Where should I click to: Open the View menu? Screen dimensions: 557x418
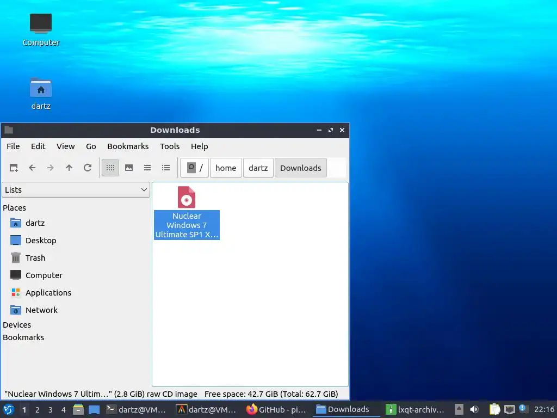click(x=66, y=146)
